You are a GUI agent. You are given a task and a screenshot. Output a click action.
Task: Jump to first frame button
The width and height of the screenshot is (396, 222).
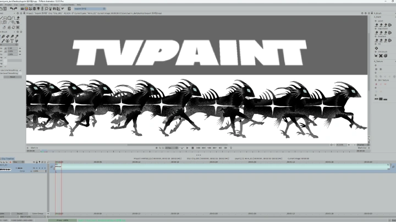[x=198, y=148]
